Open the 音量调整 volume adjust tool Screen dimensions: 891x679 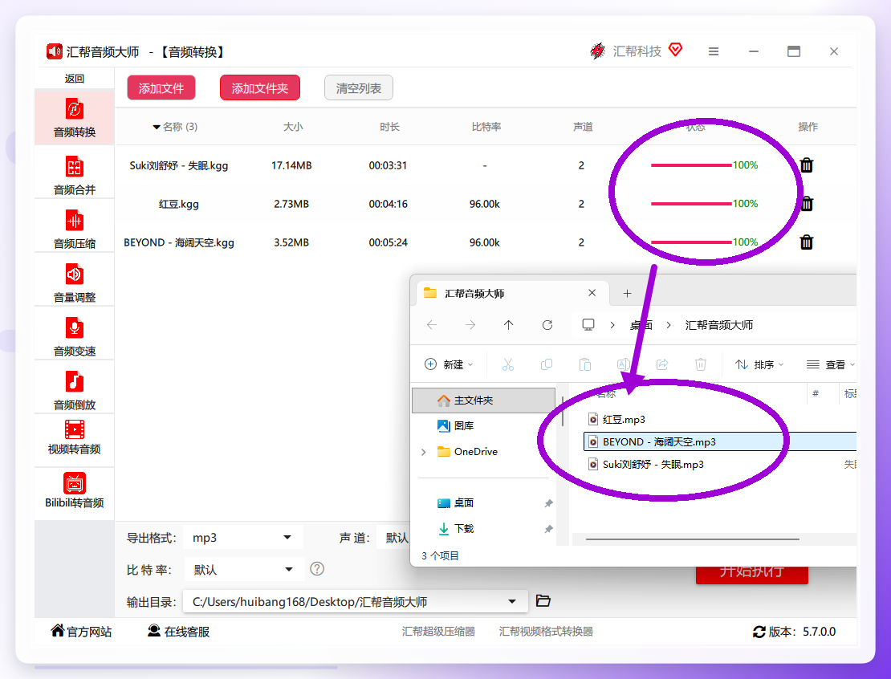pos(75,283)
